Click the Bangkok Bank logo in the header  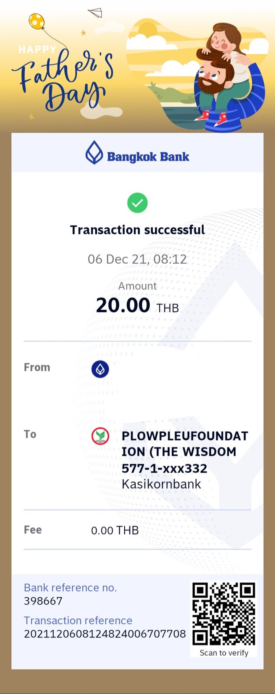pos(137,153)
